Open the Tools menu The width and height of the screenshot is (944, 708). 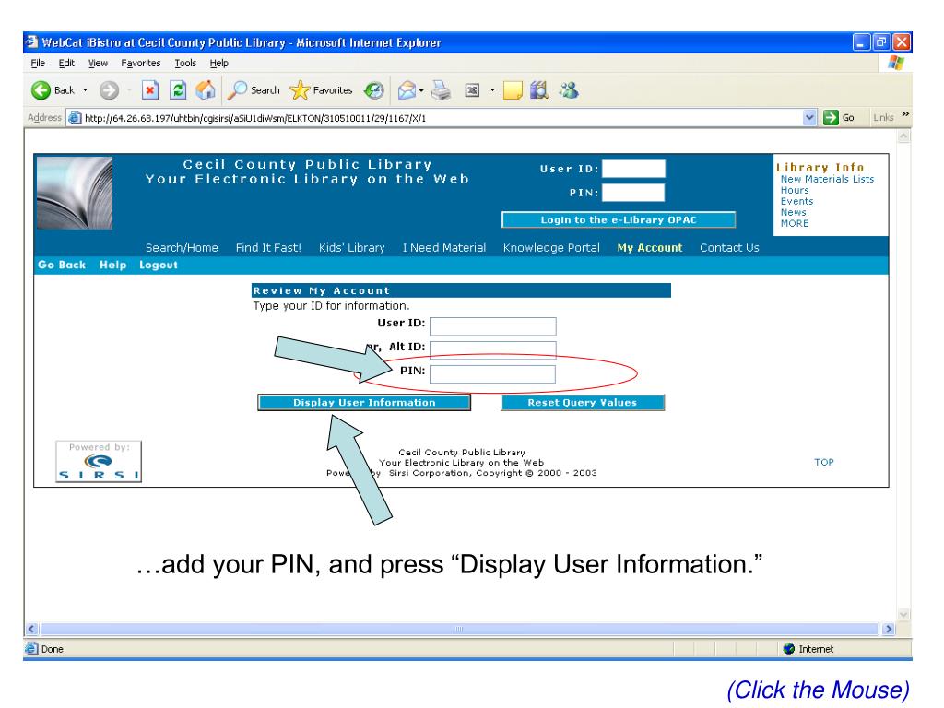pos(185,63)
